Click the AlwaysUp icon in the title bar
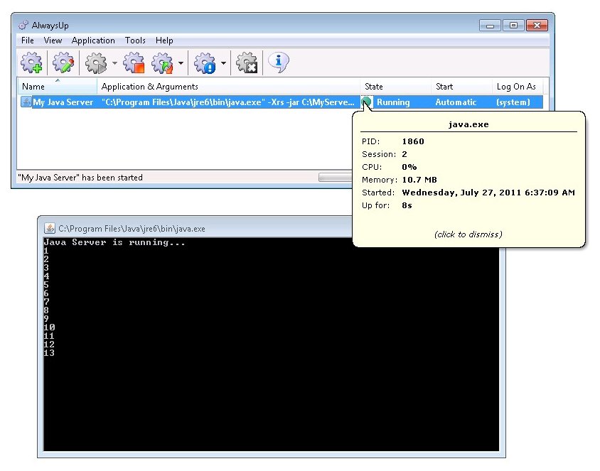This screenshot has width=600, height=471. coord(23,26)
